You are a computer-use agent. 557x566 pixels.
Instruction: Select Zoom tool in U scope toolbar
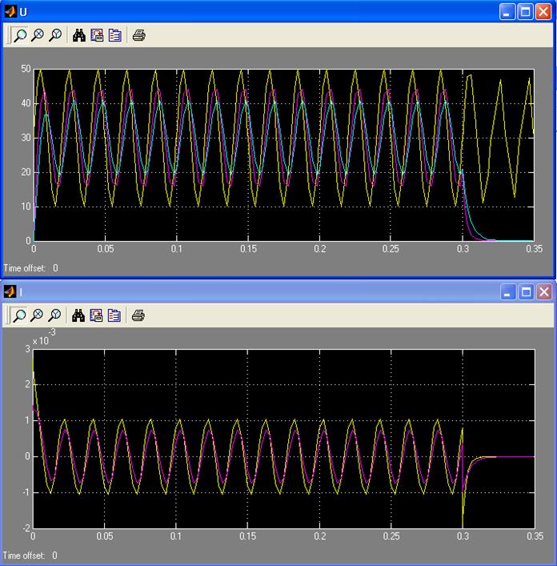coord(20,35)
